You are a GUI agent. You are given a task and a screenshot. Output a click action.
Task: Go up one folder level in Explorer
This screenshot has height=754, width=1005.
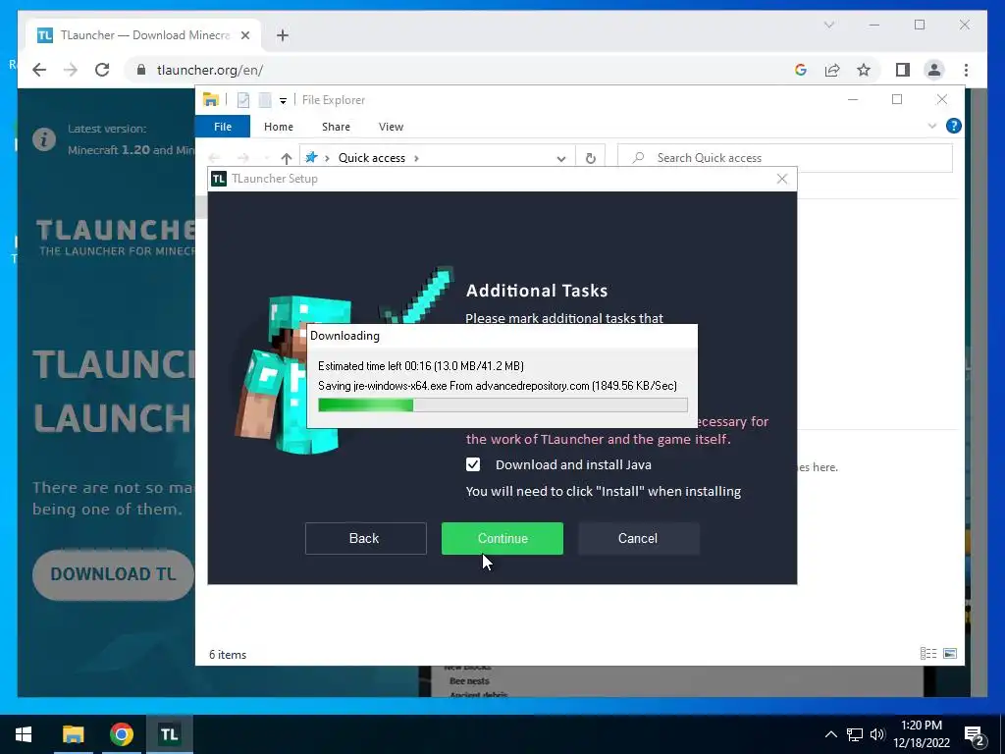286,158
